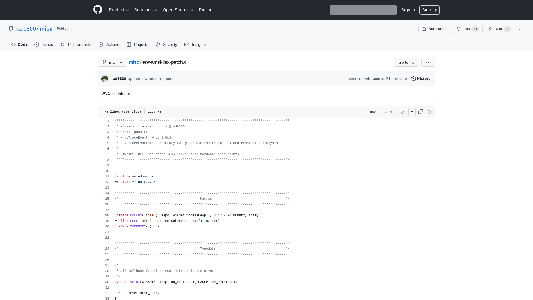Open the Solutions menu
The image size is (533, 300).
(143, 10)
